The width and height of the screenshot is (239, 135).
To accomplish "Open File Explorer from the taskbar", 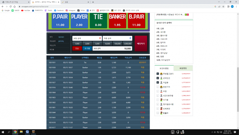I will point(21,132).
